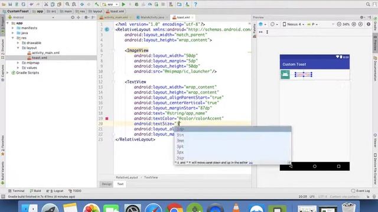Zoom in the layout preview
The image size is (378, 212).
coord(354,24)
